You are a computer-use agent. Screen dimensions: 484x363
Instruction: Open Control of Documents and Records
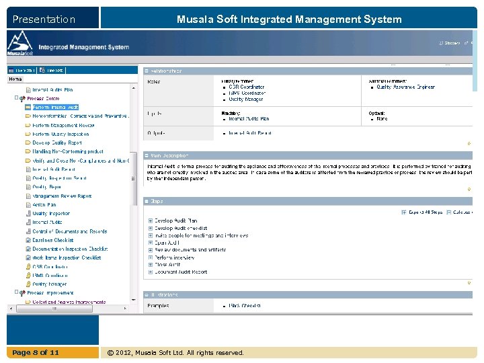tap(70, 231)
